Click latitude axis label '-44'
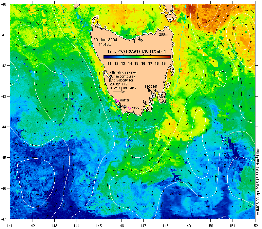The width and height of the screenshot is (262, 229). point(3,127)
